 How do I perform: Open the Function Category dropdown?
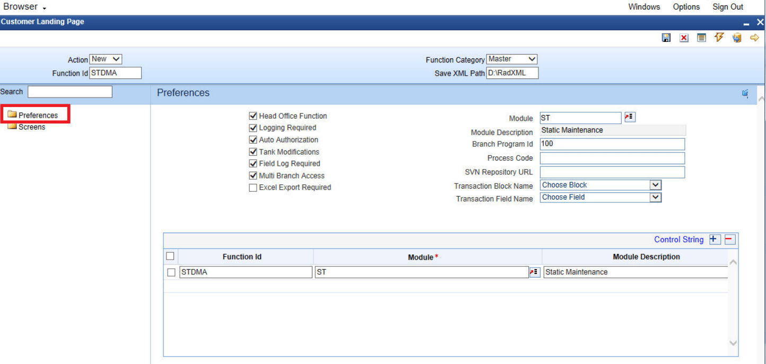tap(512, 59)
